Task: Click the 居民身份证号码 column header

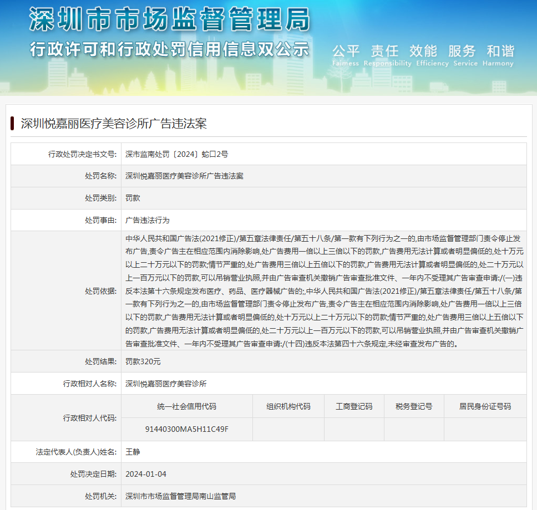Action: point(485,406)
